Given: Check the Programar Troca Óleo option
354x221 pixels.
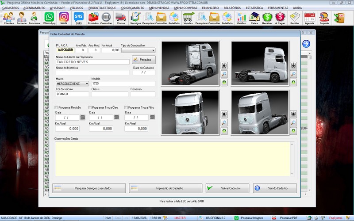Looking at the screenshot, I should click(x=90, y=107).
